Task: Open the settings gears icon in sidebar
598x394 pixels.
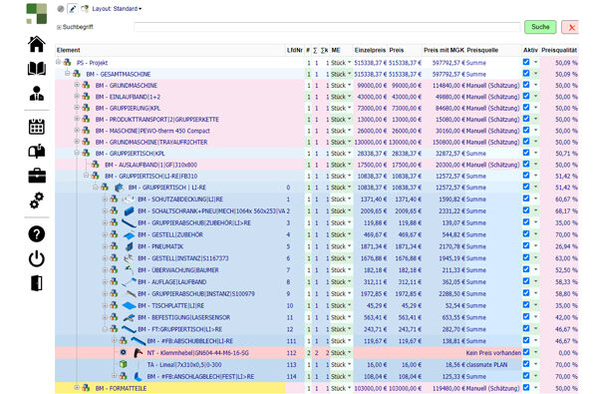Action: (x=37, y=200)
